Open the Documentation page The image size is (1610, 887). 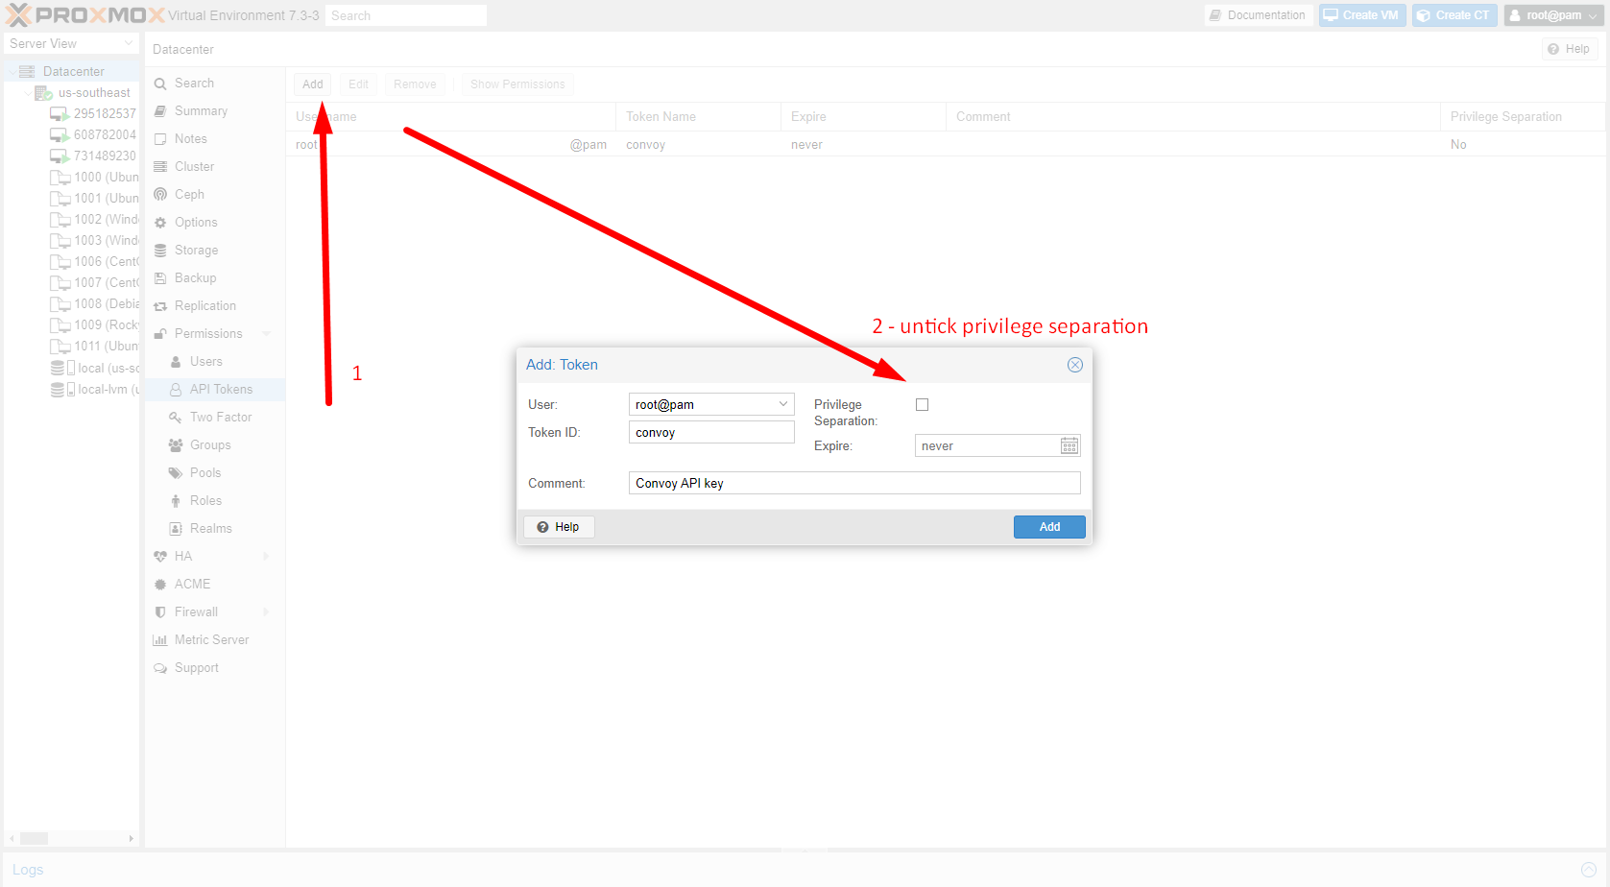tap(1258, 14)
